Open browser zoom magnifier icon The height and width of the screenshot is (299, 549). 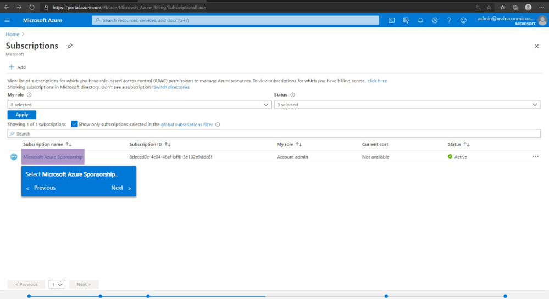pos(478,7)
